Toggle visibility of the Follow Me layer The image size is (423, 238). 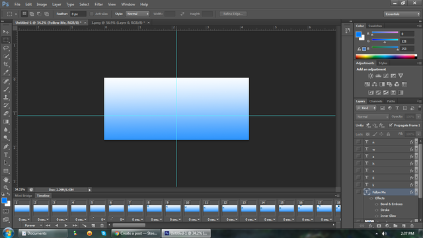click(x=358, y=192)
